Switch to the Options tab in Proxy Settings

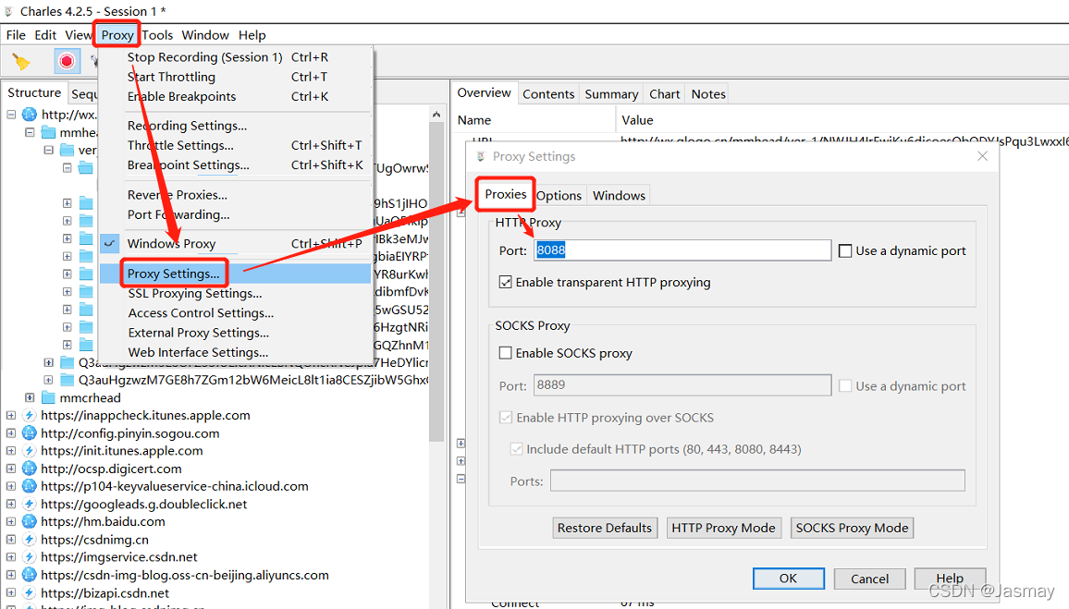559,196
